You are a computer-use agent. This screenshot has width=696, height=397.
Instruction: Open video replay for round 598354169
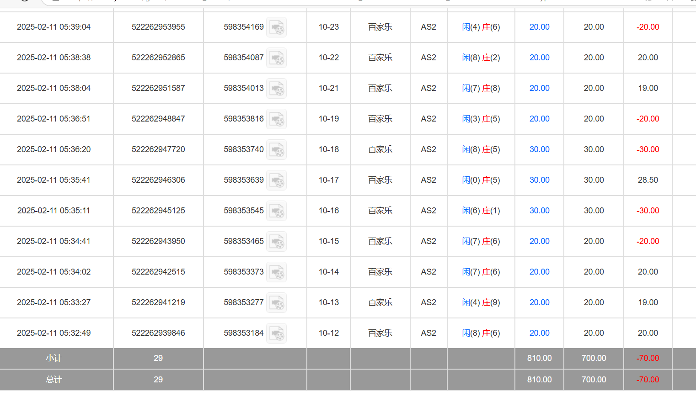pyautogui.click(x=276, y=27)
